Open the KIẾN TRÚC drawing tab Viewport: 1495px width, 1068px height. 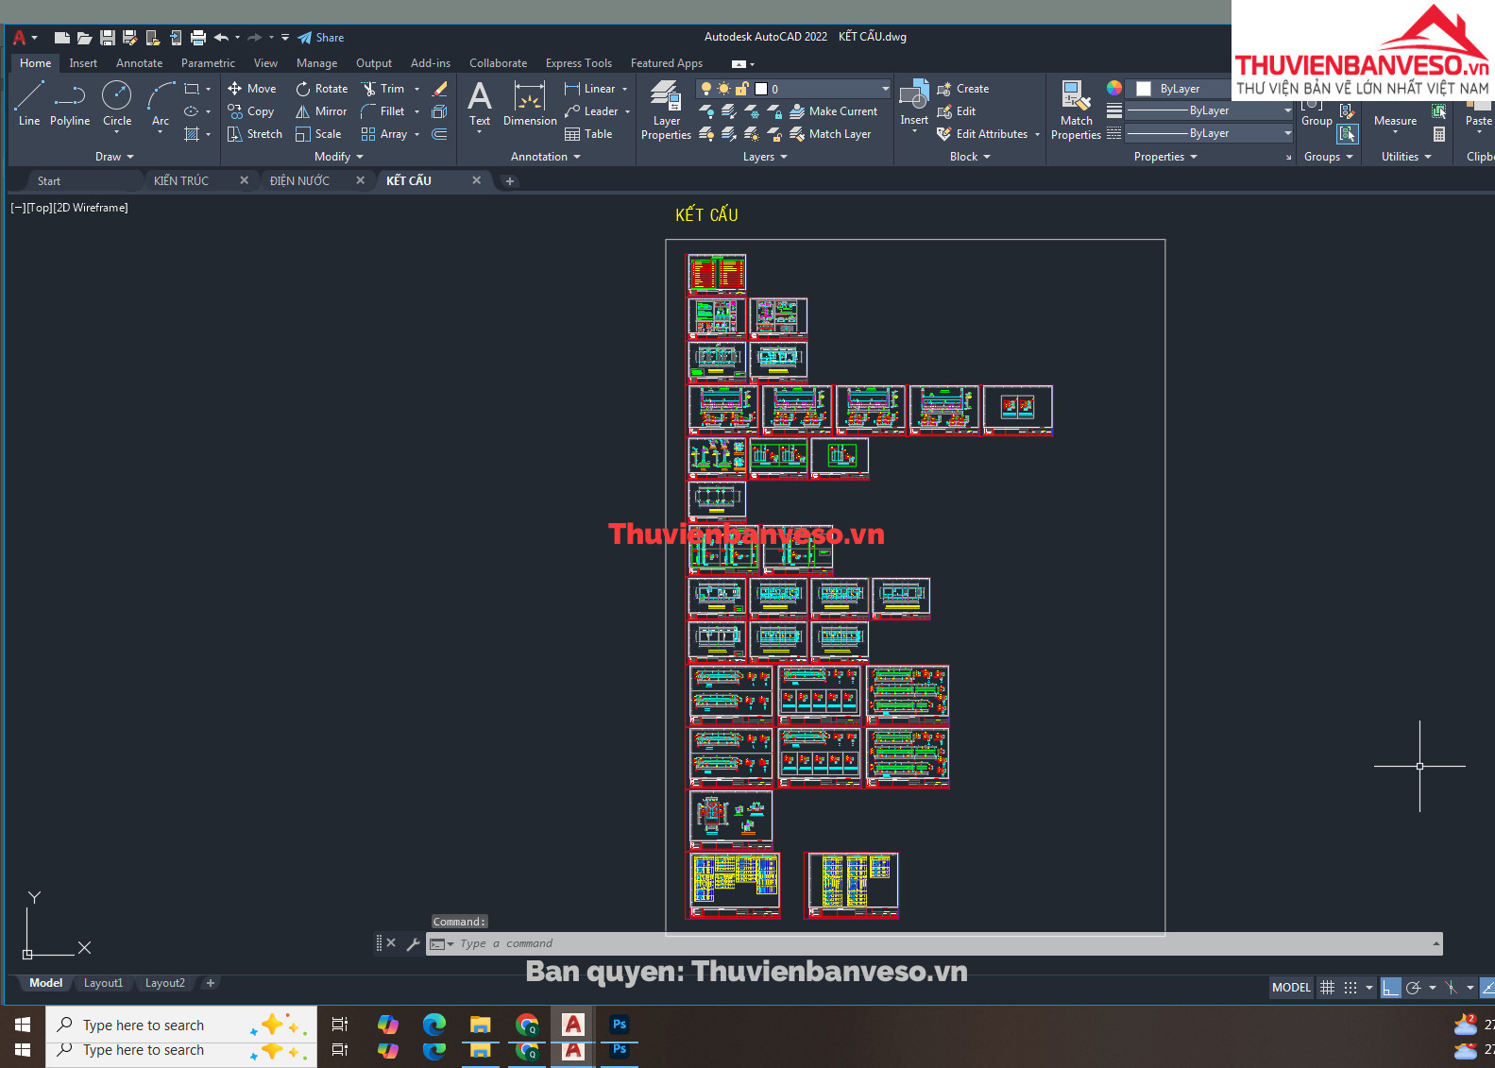(x=181, y=180)
